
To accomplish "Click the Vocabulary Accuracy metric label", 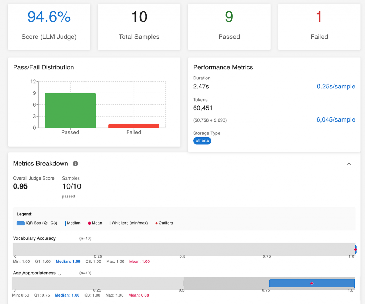I will pyautogui.click(x=34, y=238).
